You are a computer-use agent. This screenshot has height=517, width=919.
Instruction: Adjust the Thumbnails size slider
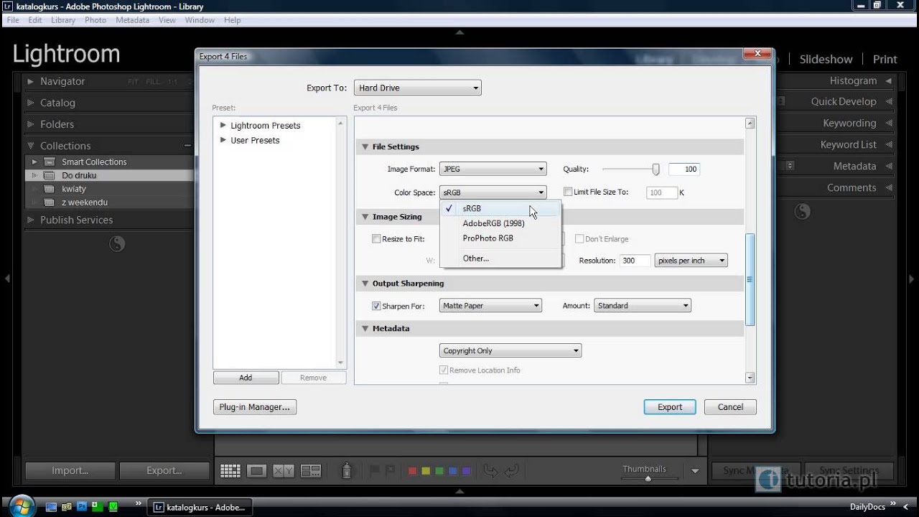tap(648, 478)
